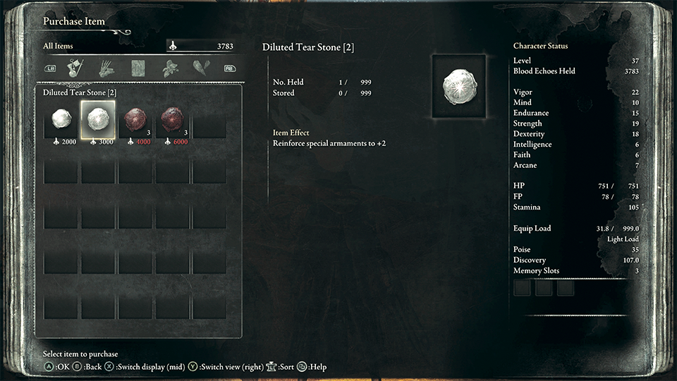Click the first empty Memory Slot box

tap(522, 287)
